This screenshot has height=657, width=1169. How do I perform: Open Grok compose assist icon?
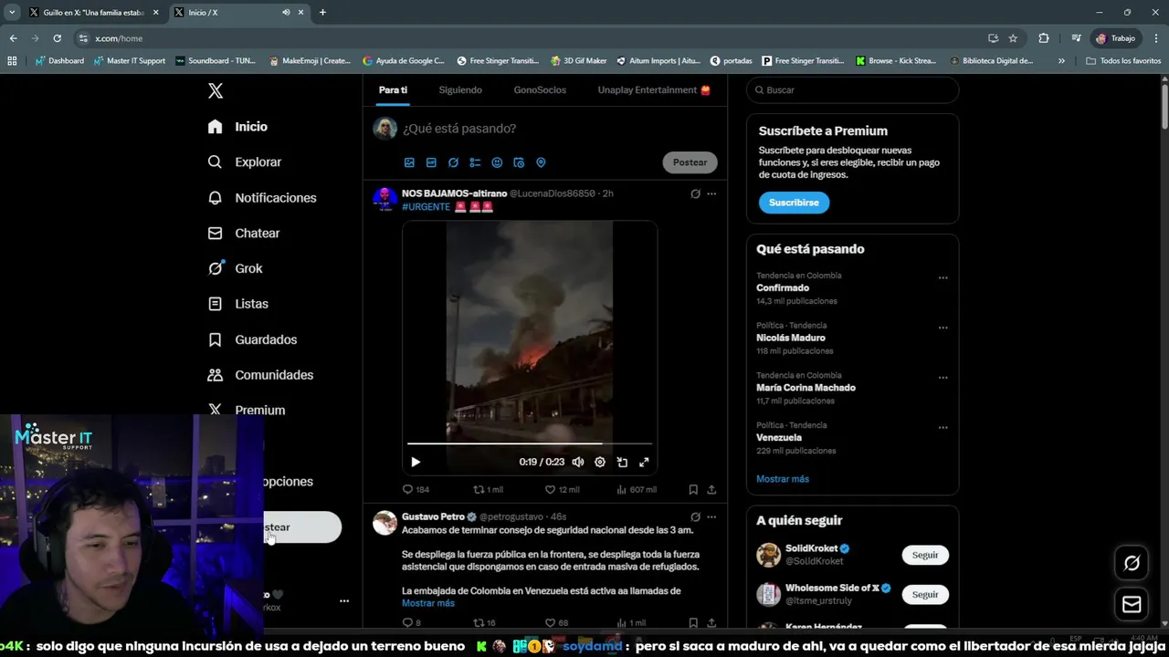click(453, 162)
